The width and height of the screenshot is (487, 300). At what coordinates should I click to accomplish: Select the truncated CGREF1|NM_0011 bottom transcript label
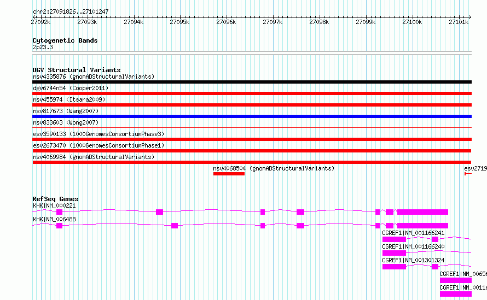463,287
